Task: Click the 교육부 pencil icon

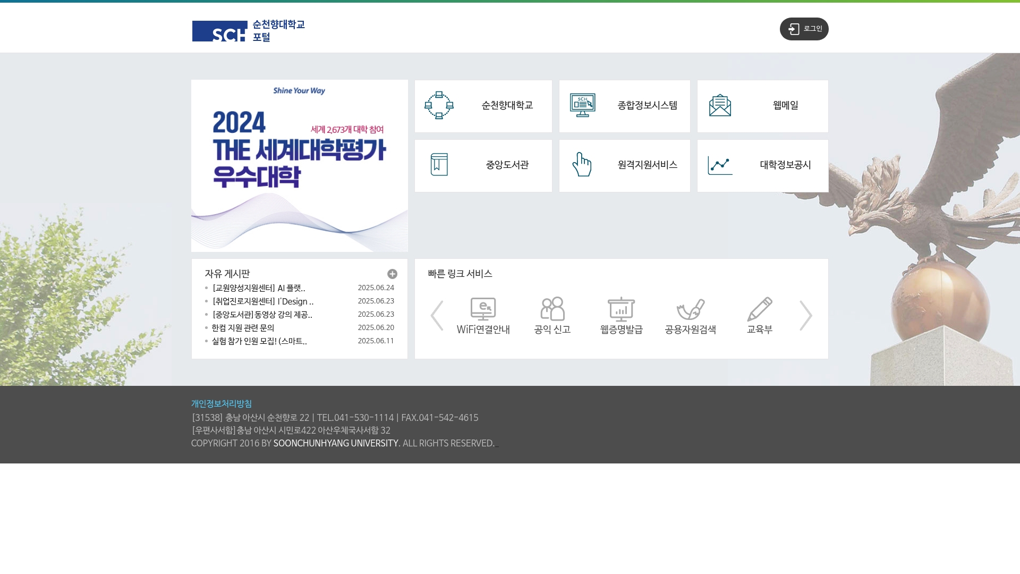Action: tap(760, 309)
